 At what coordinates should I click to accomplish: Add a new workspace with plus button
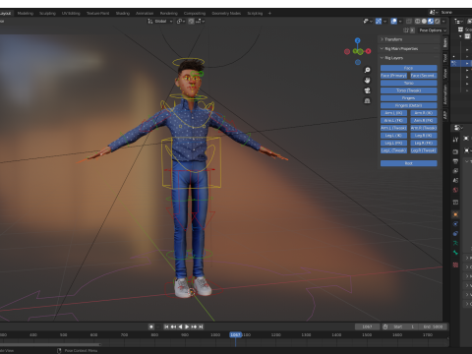(x=269, y=14)
